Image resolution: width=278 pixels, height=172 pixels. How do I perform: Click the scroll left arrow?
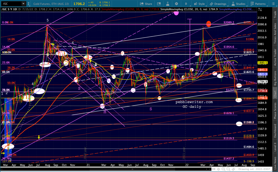click(207, 169)
